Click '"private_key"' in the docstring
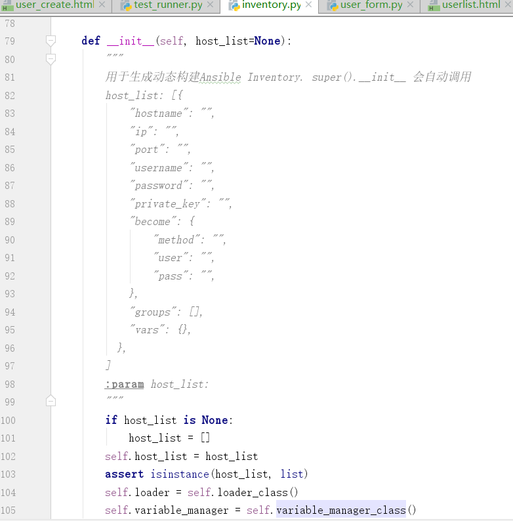The width and height of the screenshot is (513, 521). pos(168,203)
